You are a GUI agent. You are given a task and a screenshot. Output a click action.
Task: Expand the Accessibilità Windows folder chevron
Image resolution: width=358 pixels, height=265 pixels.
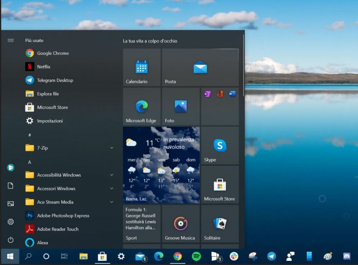(x=112, y=175)
